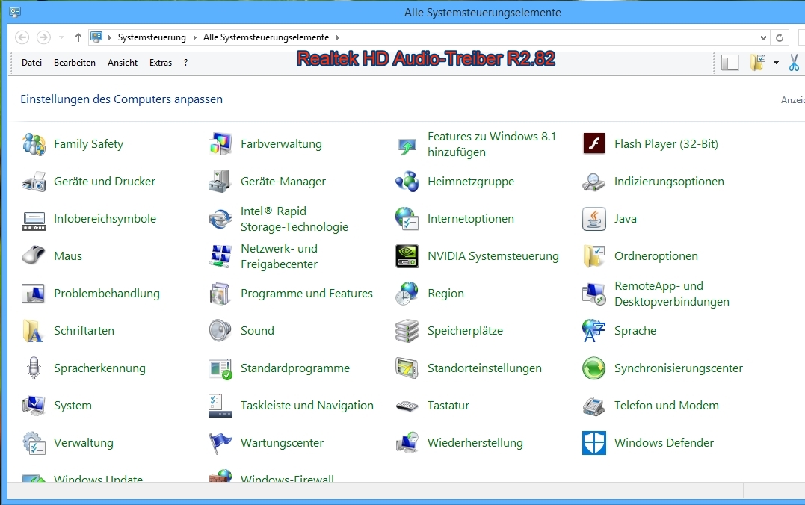Open the Standorteinstellungen link
This screenshot has width=805, height=505.
pyautogui.click(x=484, y=368)
